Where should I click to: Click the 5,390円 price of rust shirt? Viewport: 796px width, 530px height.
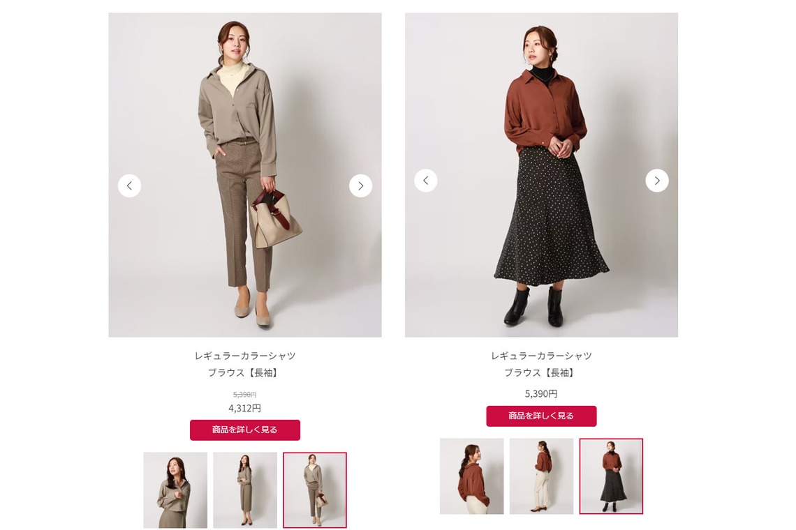(x=541, y=393)
